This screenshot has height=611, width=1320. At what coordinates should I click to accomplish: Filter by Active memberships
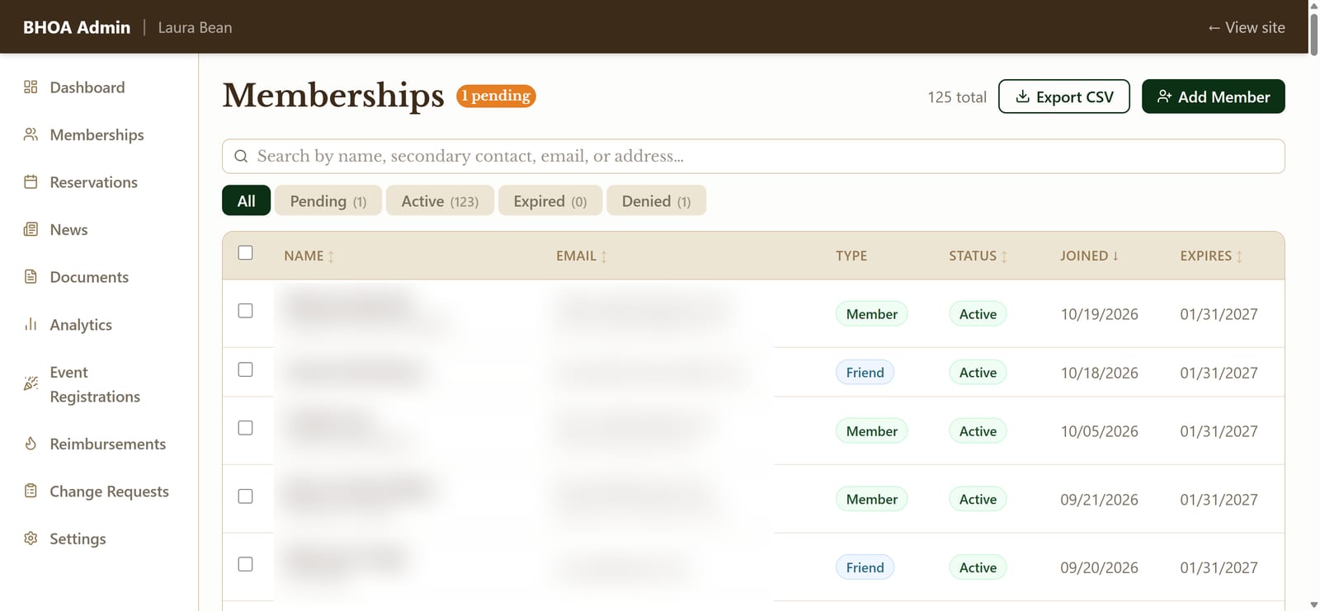(x=440, y=200)
